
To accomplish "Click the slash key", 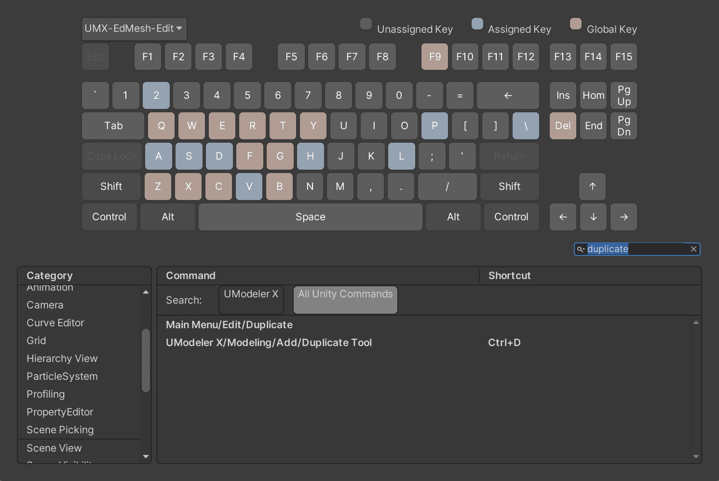I will tap(447, 187).
